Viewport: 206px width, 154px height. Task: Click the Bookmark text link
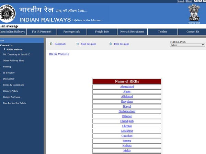[x=60, y=44]
